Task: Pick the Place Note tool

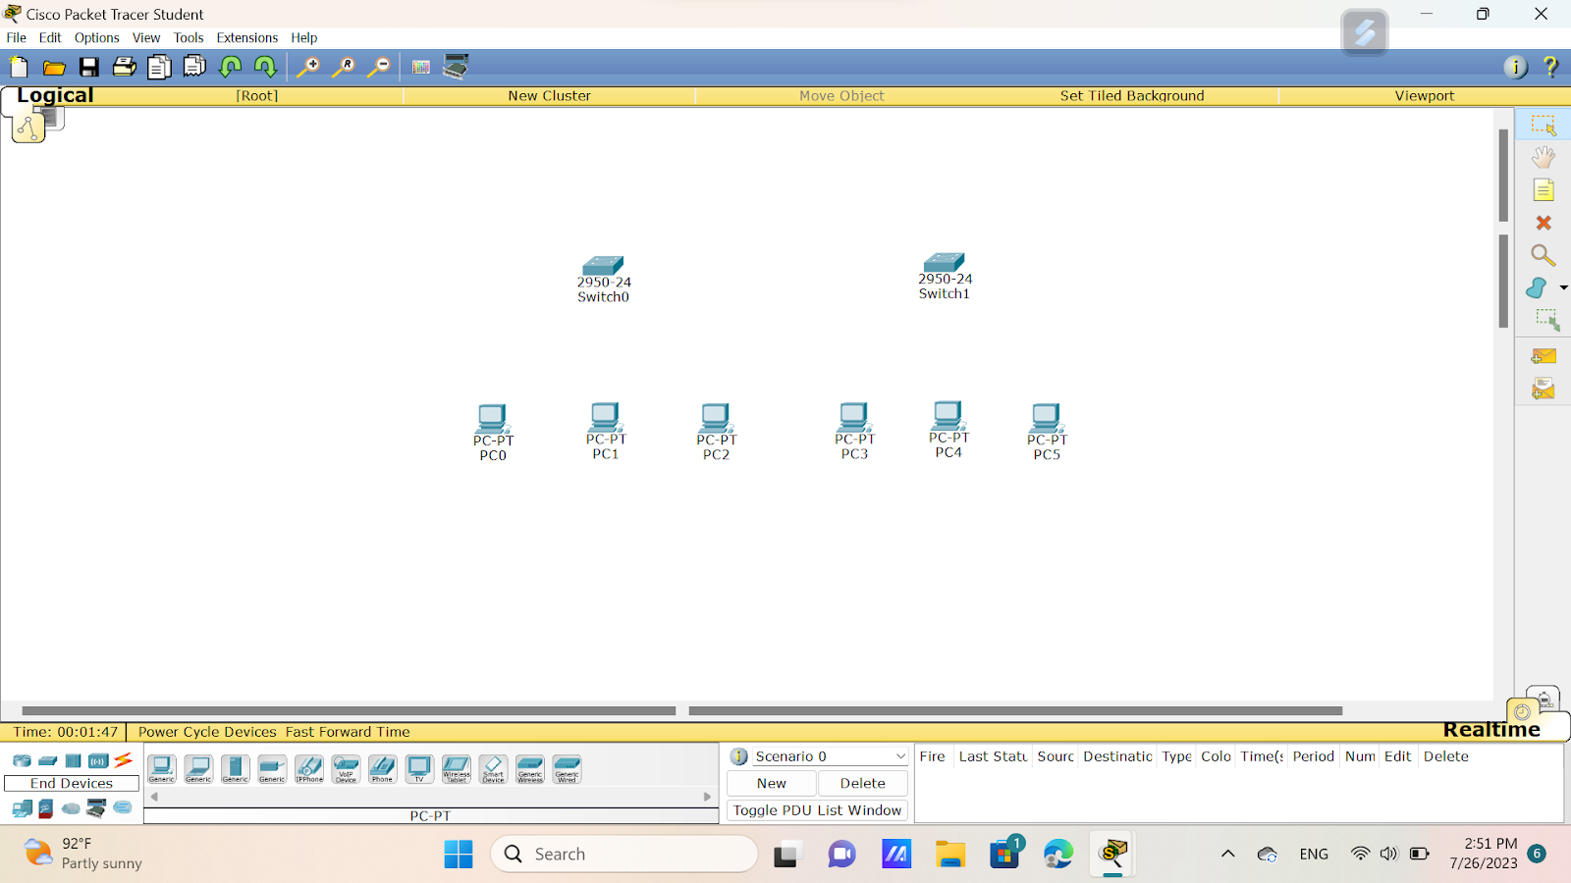Action: [x=1543, y=189]
